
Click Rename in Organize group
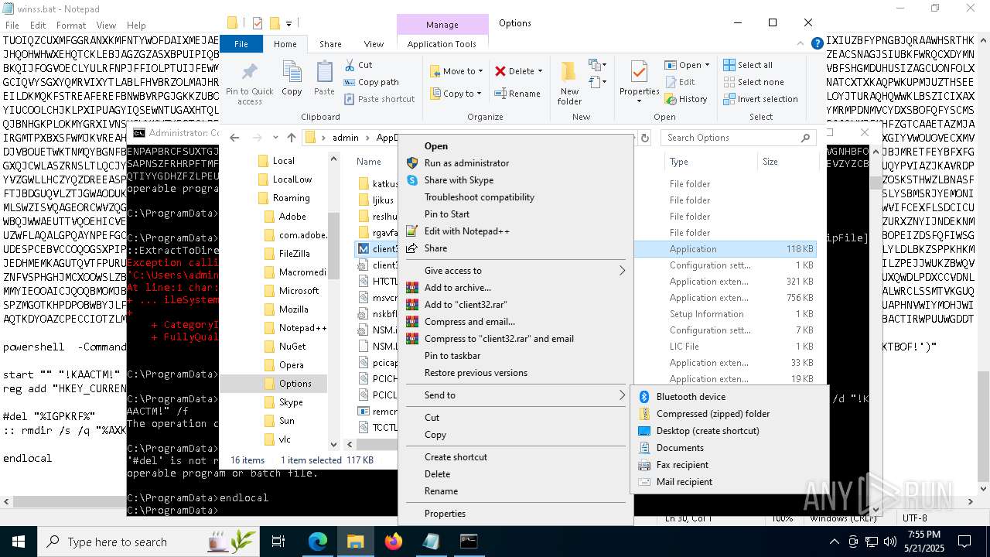point(518,94)
